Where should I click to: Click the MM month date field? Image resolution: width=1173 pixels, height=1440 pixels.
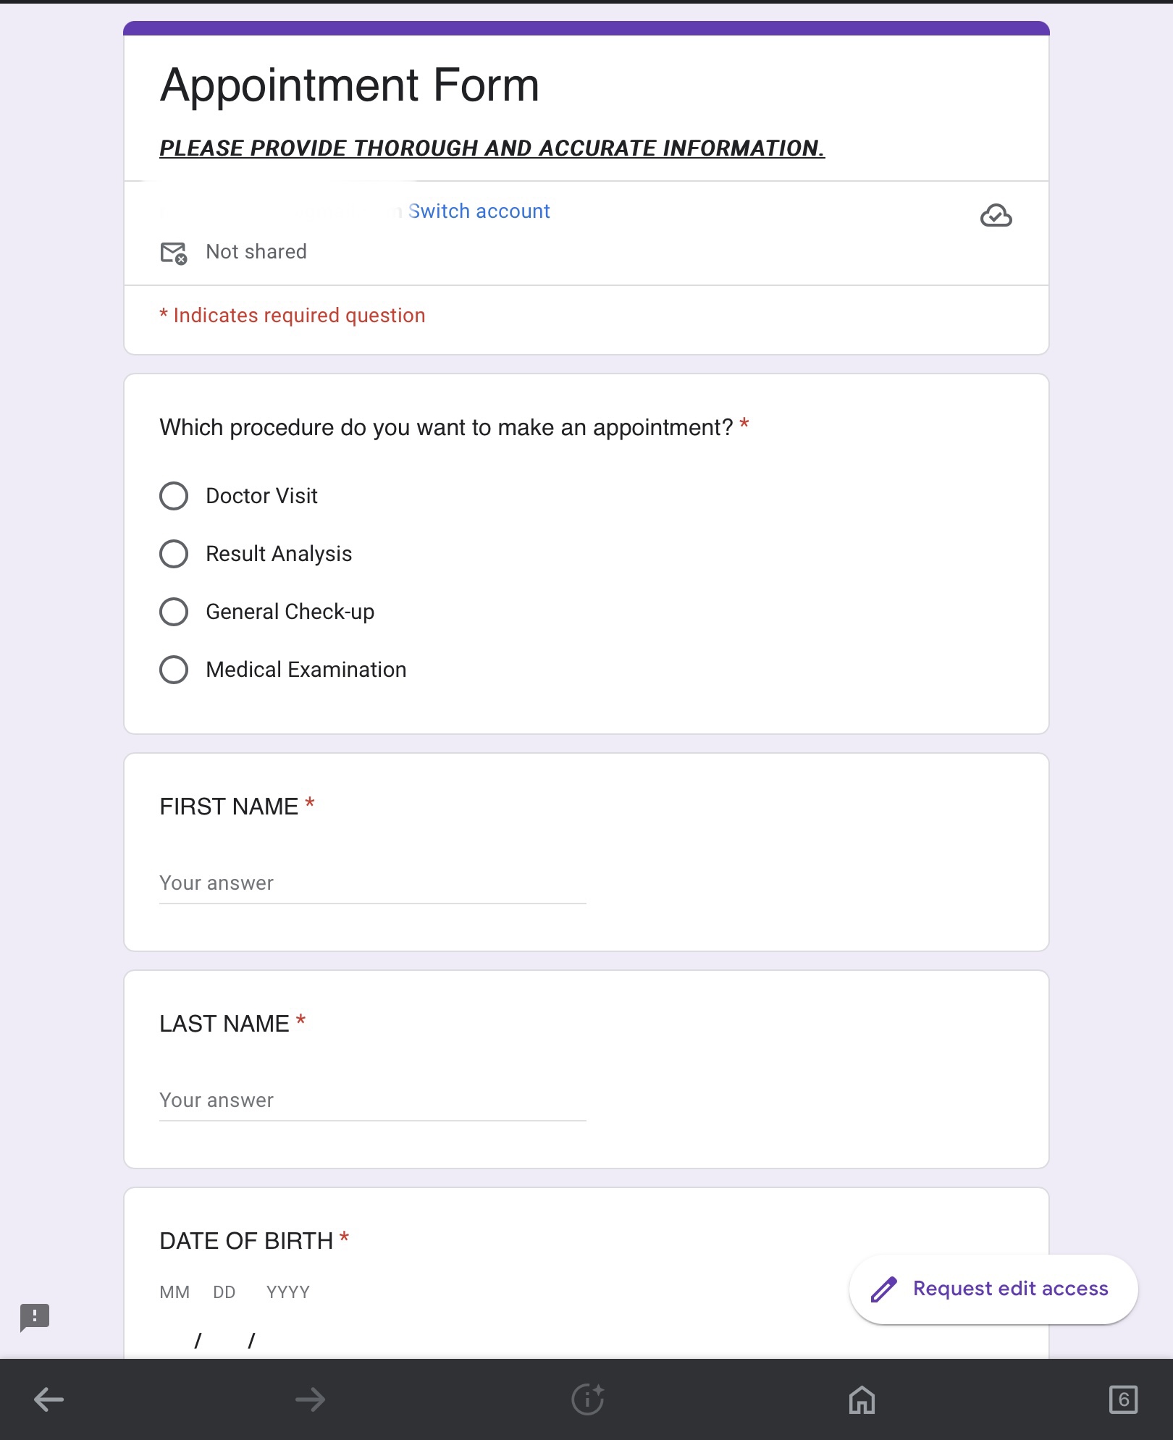point(175,1339)
